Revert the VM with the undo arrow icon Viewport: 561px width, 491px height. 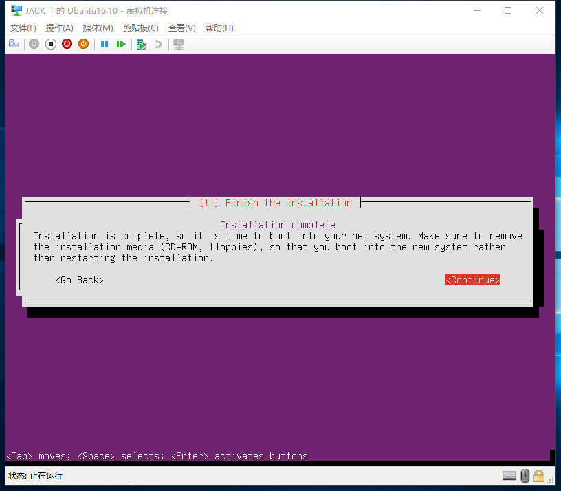158,44
